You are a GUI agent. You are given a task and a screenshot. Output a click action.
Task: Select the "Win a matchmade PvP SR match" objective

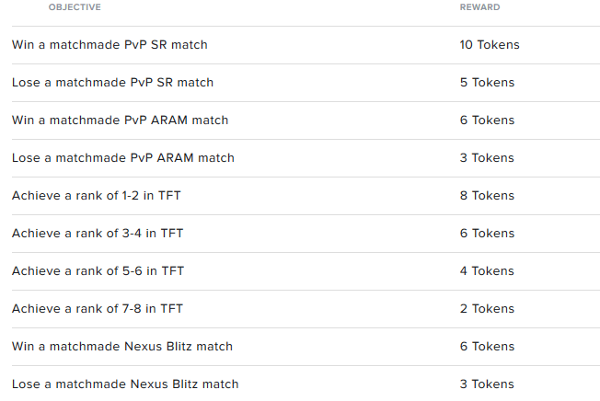point(110,45)
